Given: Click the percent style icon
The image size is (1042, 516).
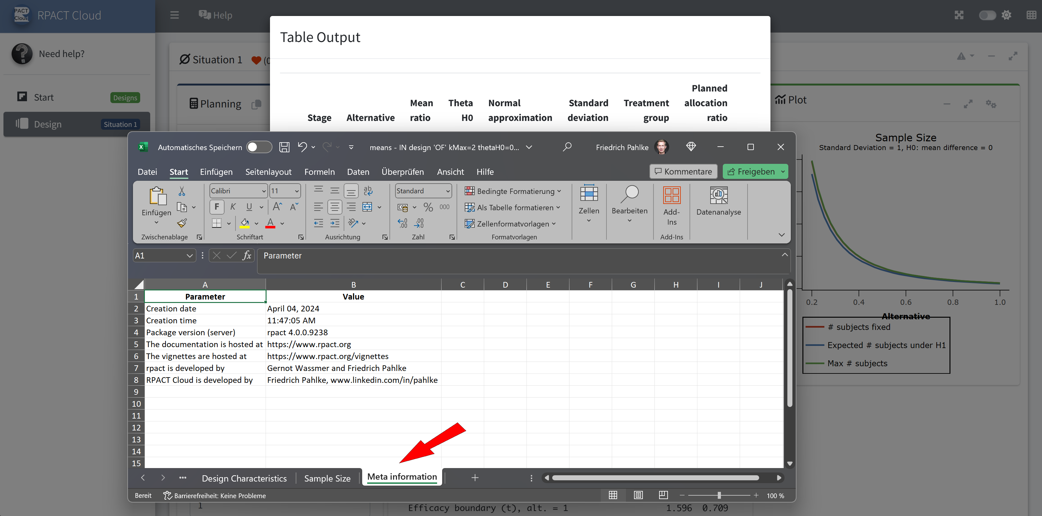Looking at the screenshot, I should click(428, 207).
